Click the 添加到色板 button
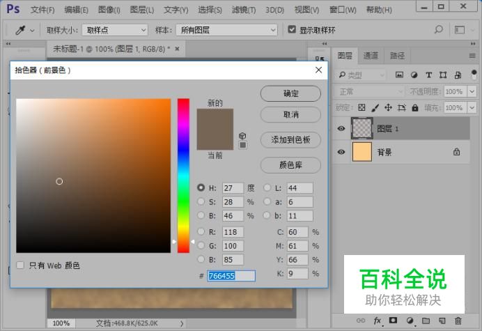 point(290,139)
